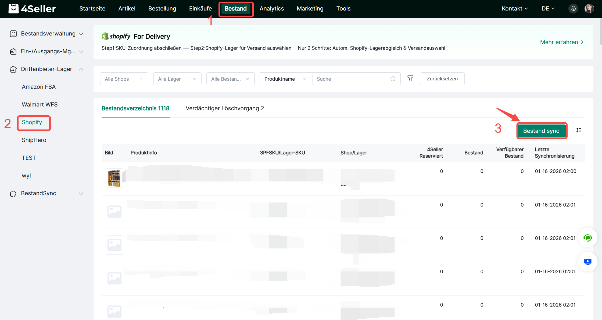Screen dimensions: 602x320
Task: Click the search magnifier icon
Action: [393, 79]
